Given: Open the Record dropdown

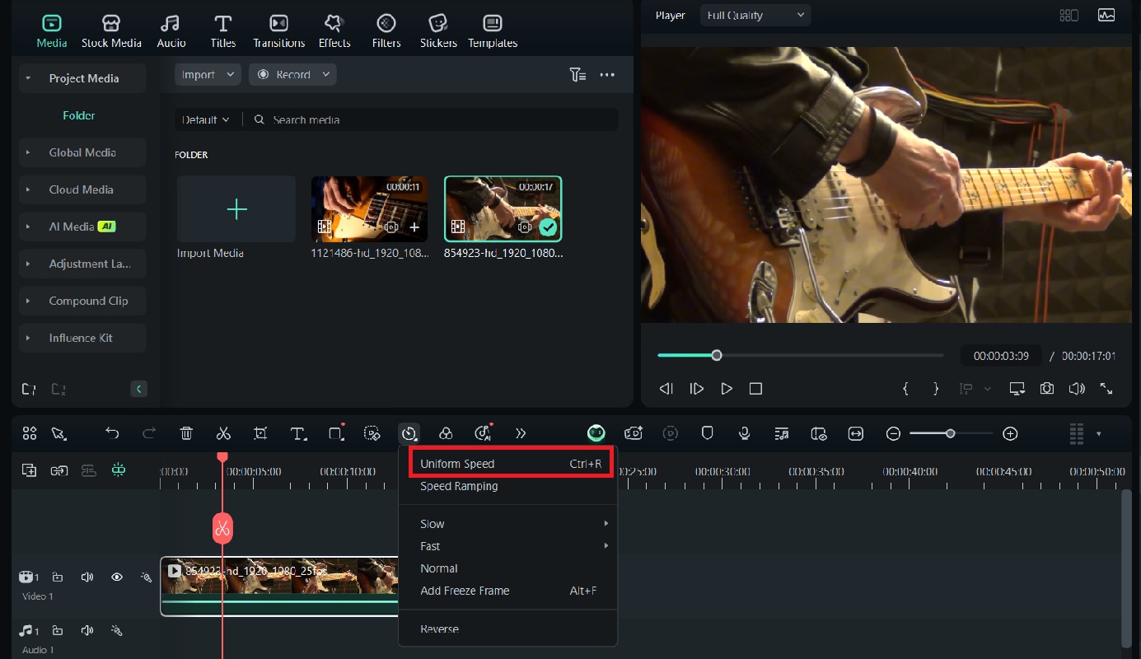Looking at the screenshot, I should click(292, 75).
